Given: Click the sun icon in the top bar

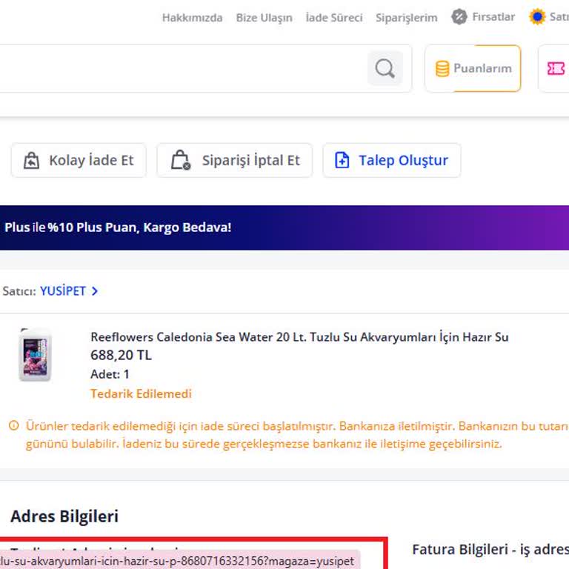Looking at the screenshot, I should [537, 17].
